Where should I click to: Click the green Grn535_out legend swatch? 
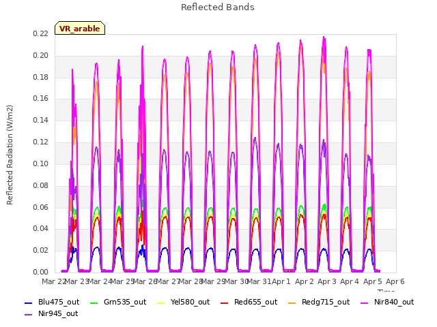coord(94,302)
